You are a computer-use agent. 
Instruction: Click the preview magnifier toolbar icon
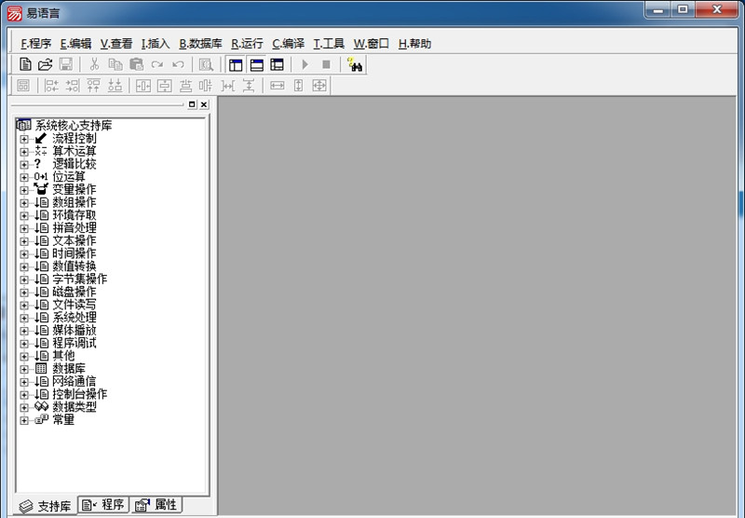206,64
